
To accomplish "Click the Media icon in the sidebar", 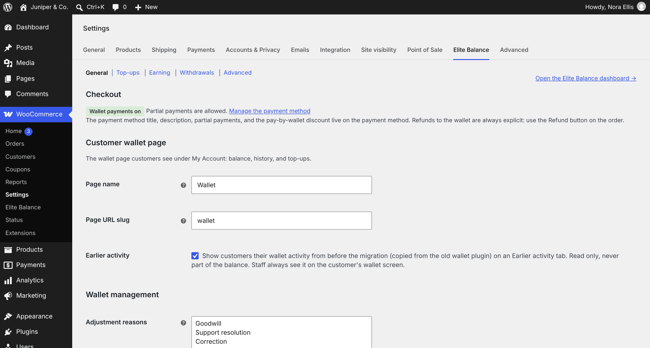I will coord(8,63).
